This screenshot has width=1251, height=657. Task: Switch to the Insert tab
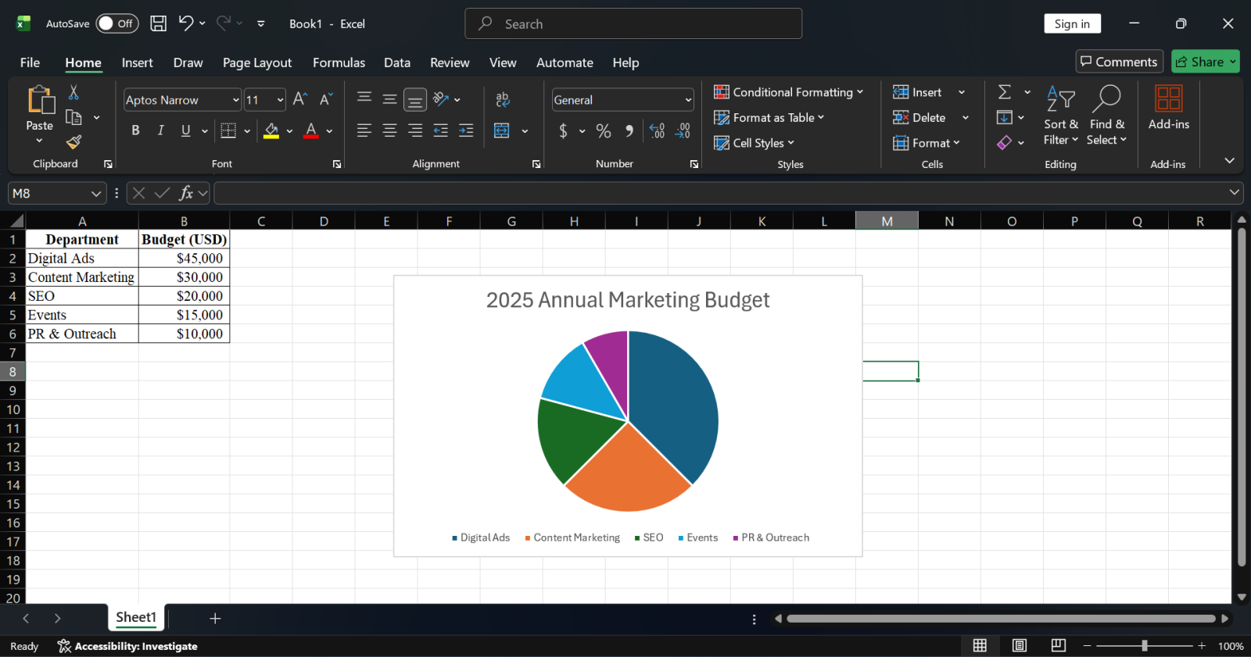(137, 62)
